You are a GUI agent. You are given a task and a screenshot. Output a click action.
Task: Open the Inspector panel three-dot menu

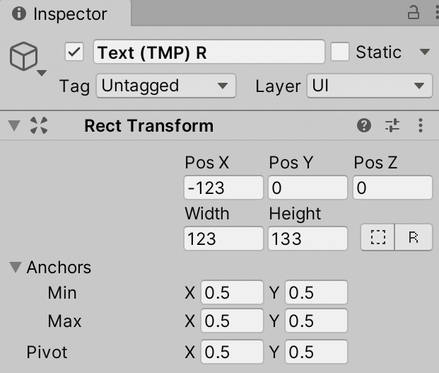(431, 13)
